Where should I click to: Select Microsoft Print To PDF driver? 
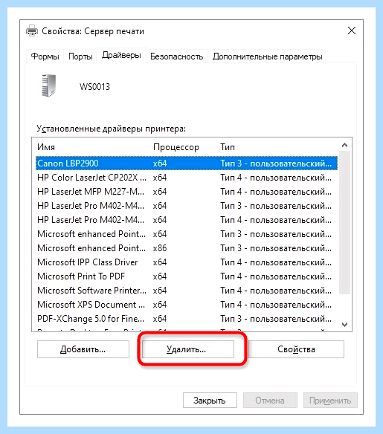187,276
